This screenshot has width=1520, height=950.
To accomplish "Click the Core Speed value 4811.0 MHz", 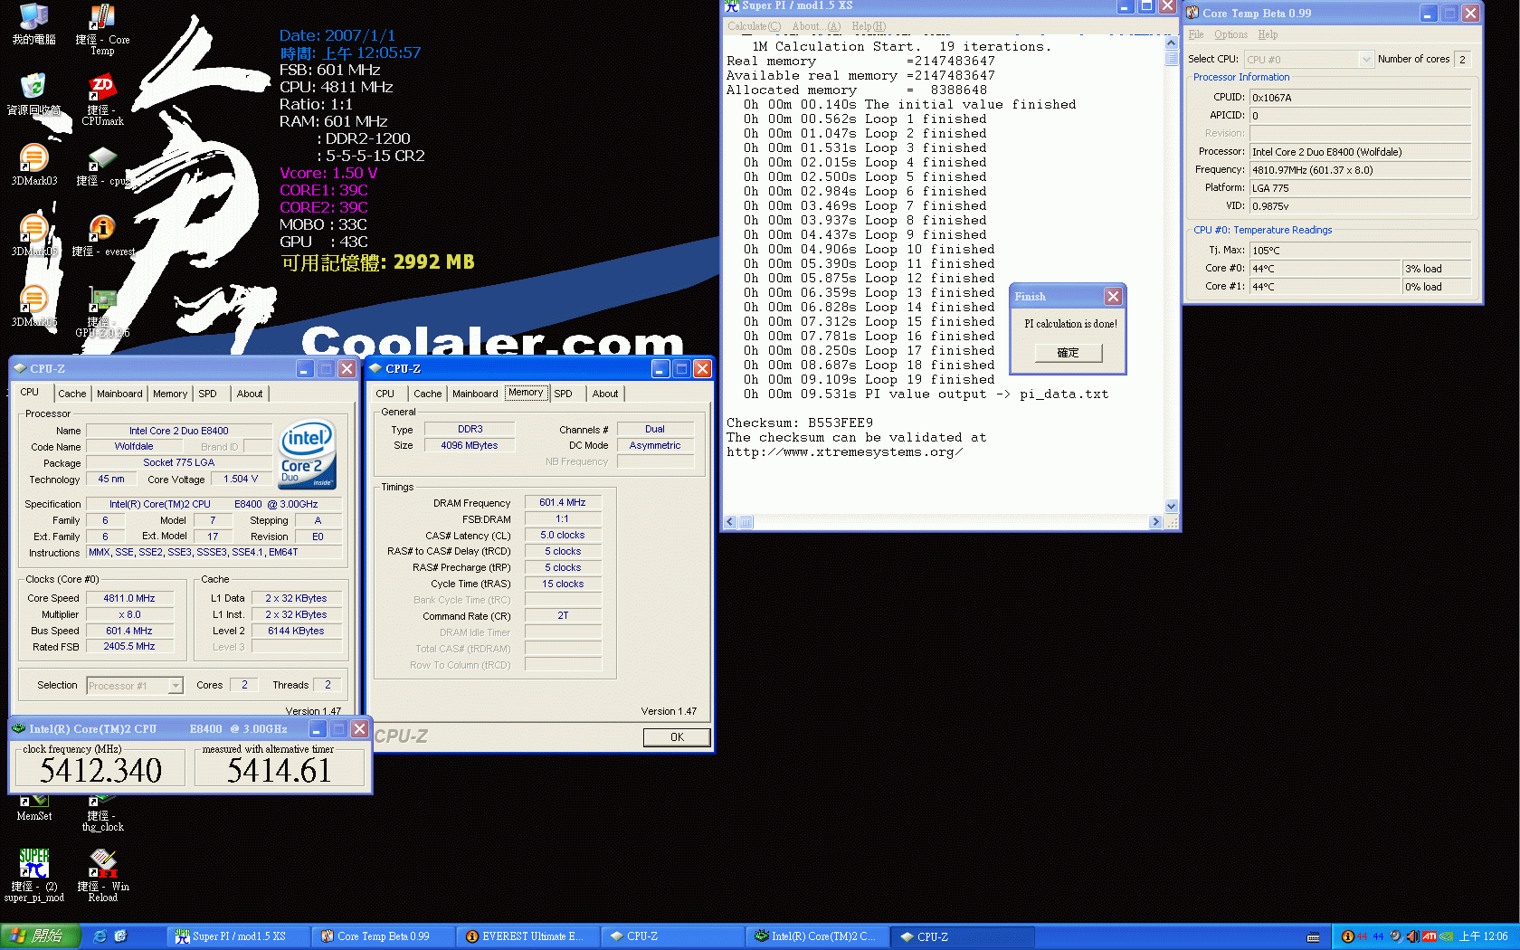I will coord(128,598).
